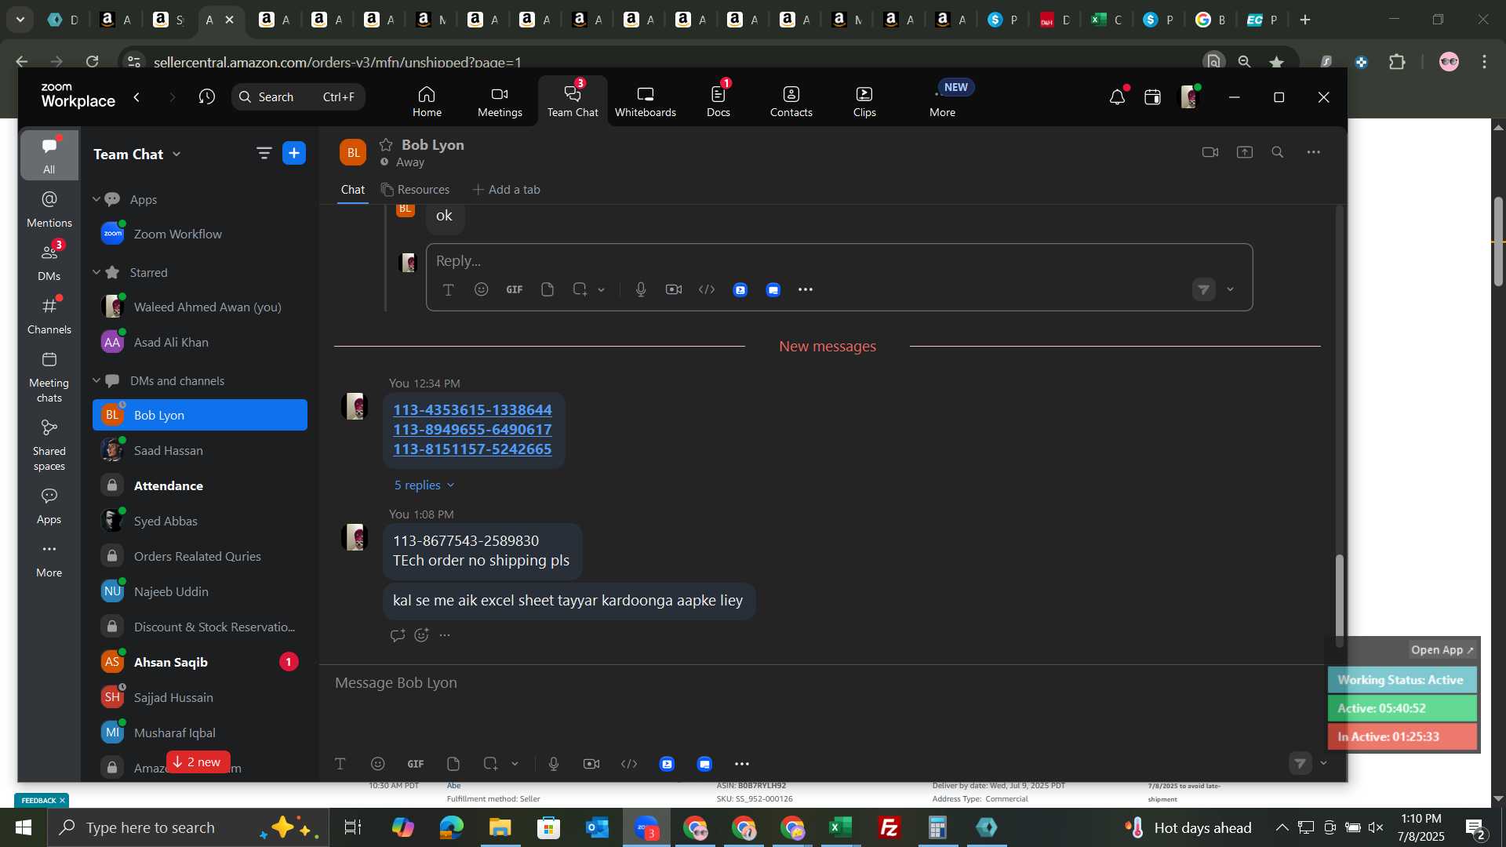
Task: Click the Zoom history clock icon
Action: point(207,97)
